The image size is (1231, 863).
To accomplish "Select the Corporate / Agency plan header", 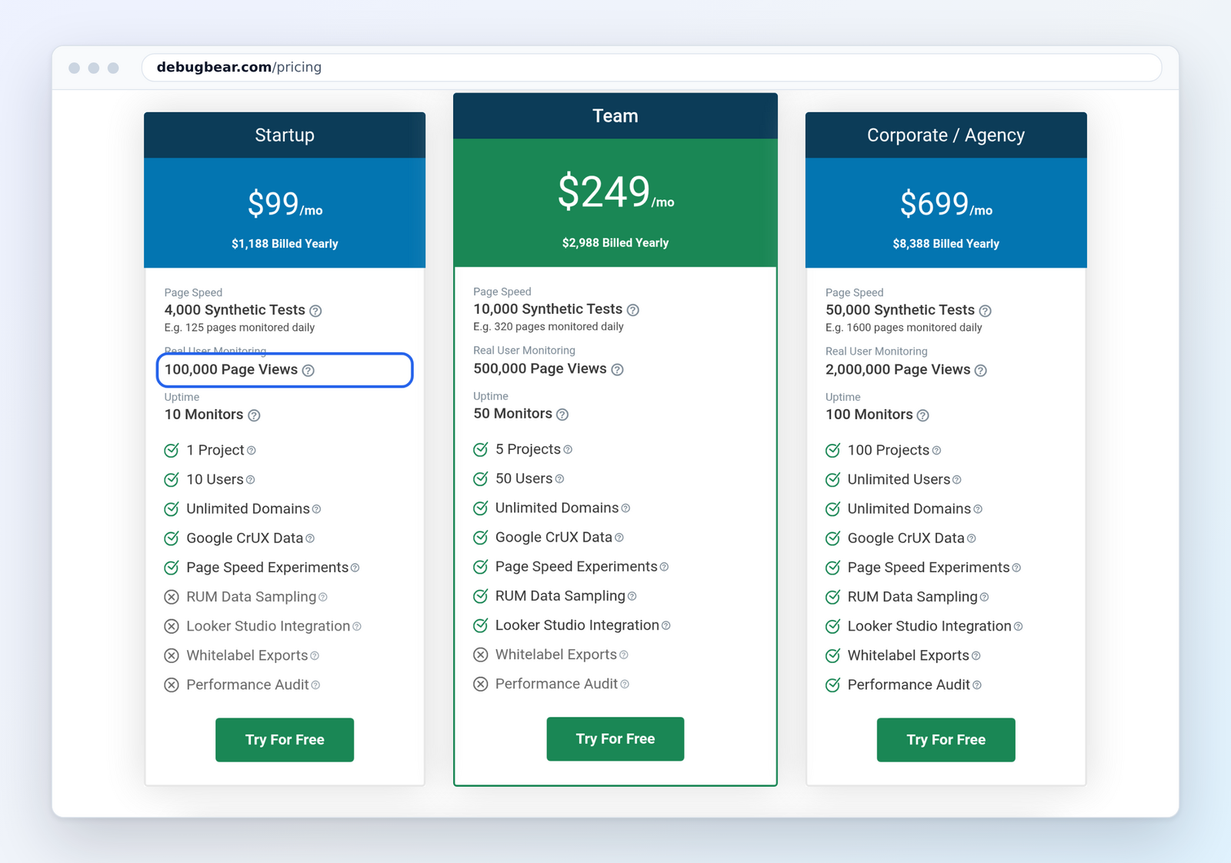I will pos(946,135).
